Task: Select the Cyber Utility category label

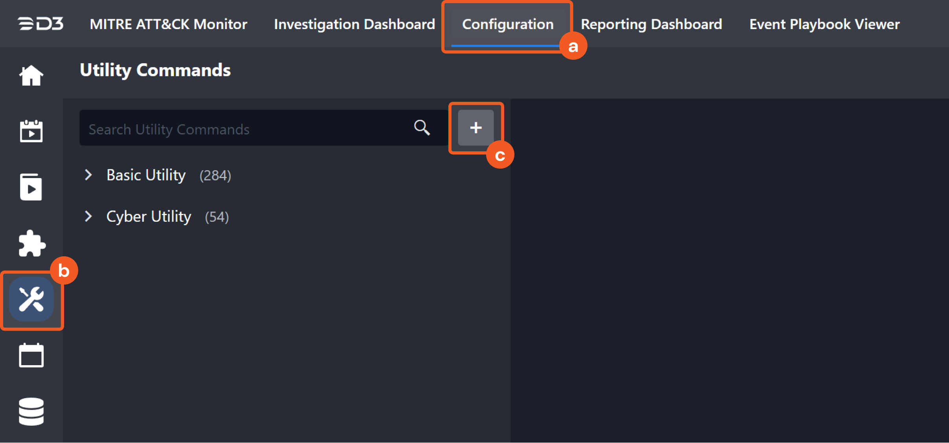Action: coord(149,217)
